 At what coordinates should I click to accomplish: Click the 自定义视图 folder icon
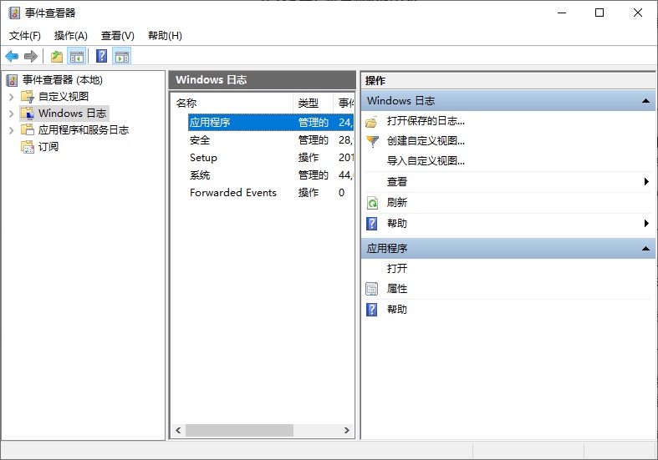[x=28, y=97]
